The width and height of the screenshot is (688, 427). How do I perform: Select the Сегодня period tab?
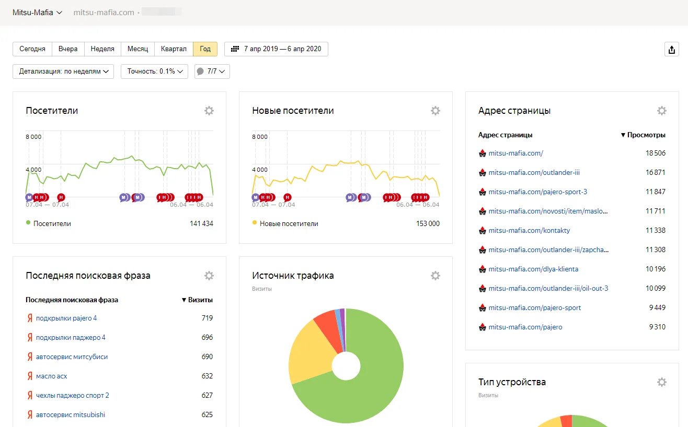click(32, 49)
